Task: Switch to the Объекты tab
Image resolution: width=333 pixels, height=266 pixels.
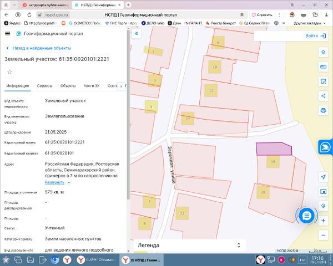Action: tap(68, 86)
